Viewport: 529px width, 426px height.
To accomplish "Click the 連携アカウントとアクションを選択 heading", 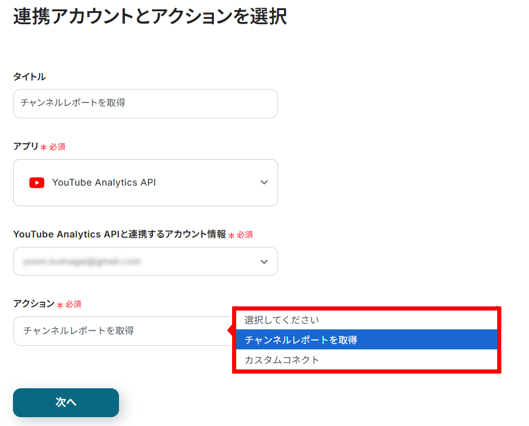I will coord(149,17).
